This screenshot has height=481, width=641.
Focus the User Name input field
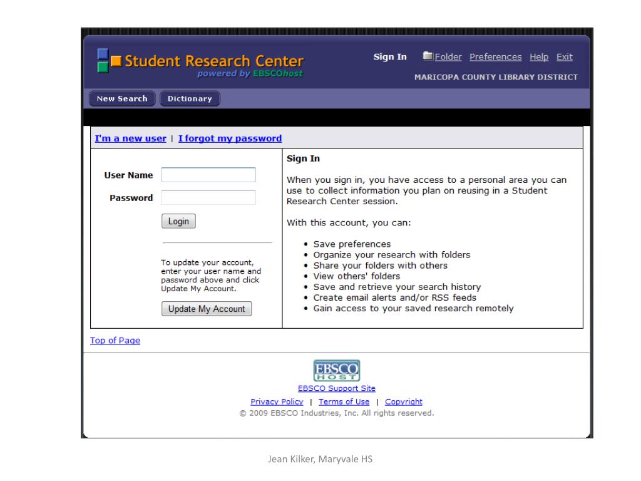click(208, 175)
